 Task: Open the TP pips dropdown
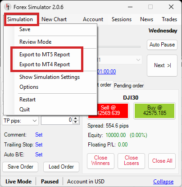click(20, 121)
